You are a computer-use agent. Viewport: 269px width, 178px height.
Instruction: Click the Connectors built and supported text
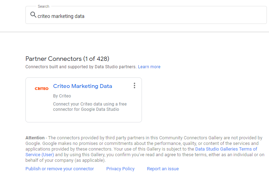pyautogui.click(x=81, y=67)
